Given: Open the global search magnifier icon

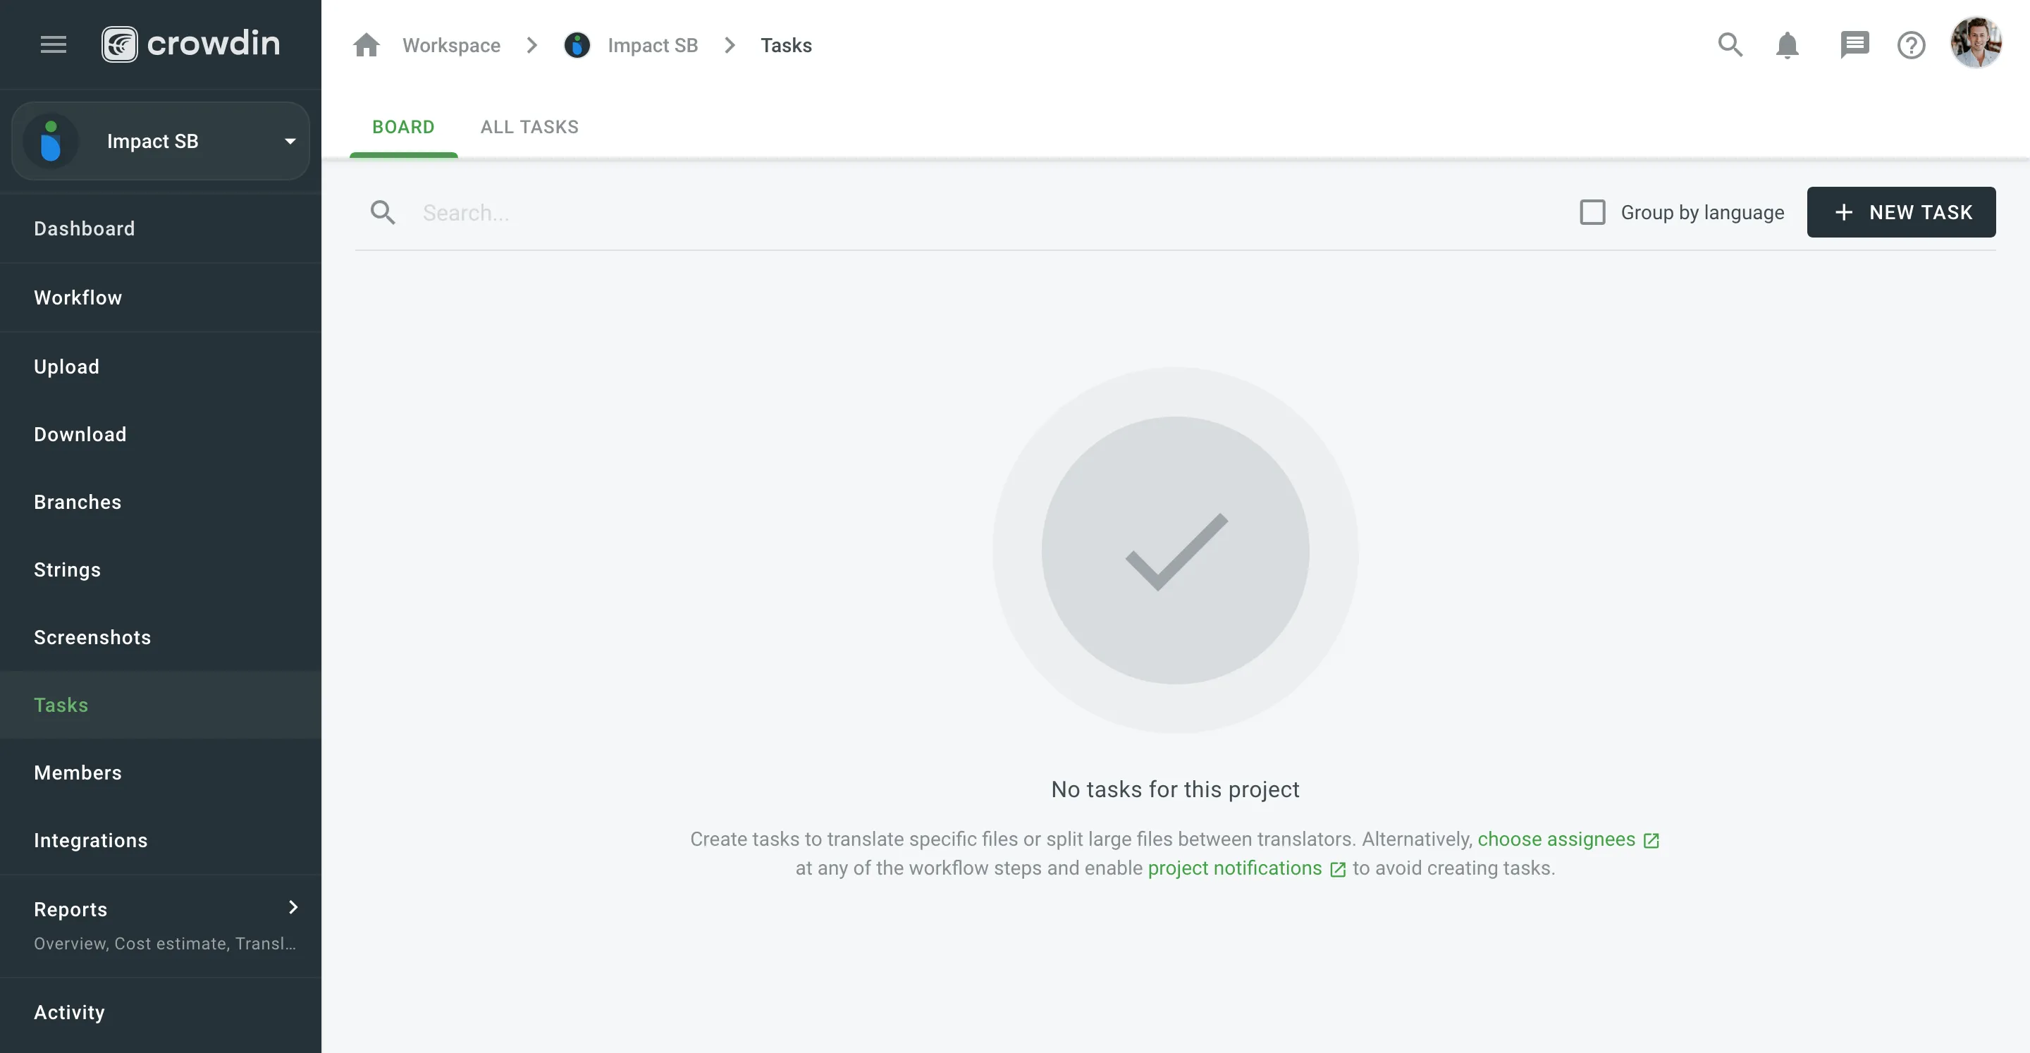Looking at the screenshot, I should coord(1730,45).
